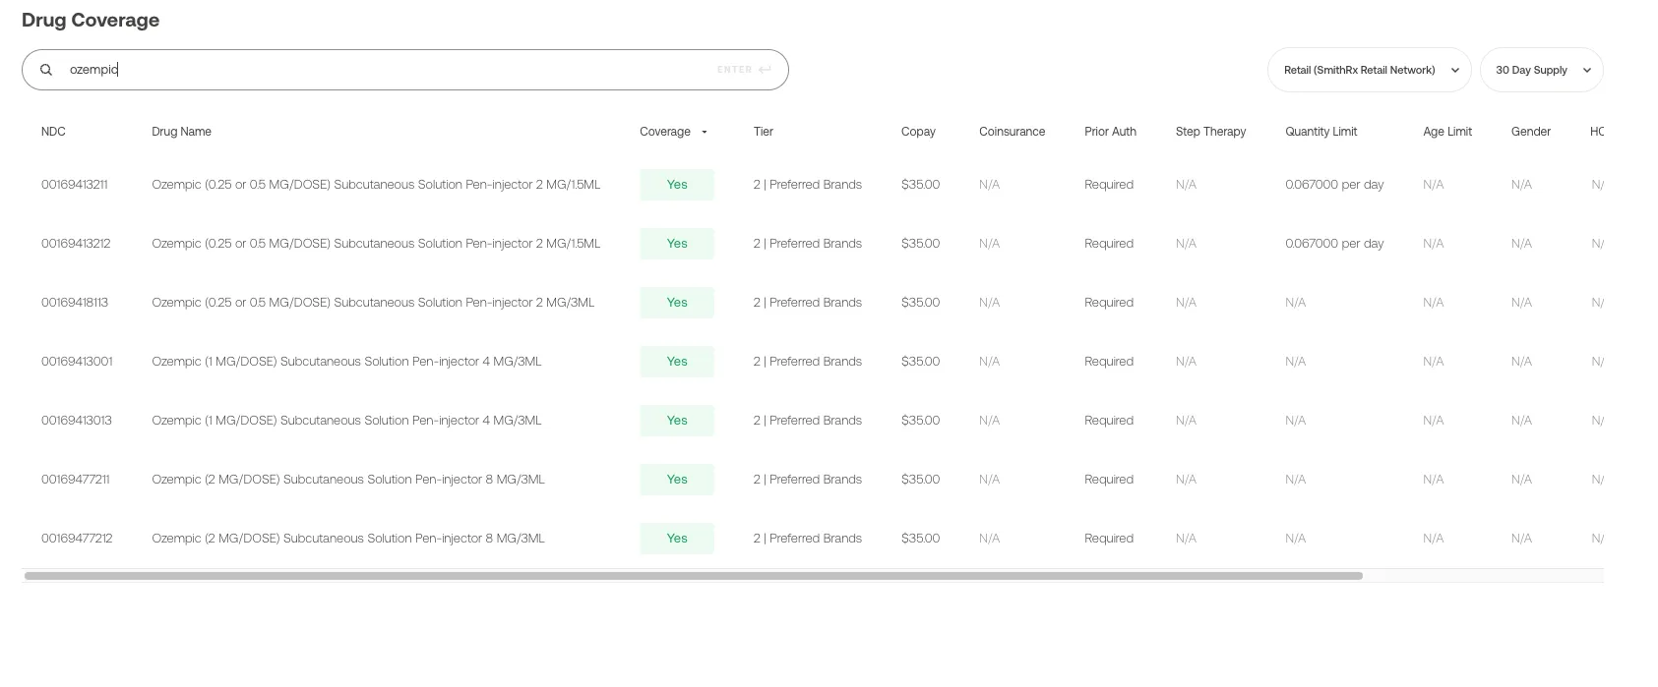Click quantity limit N/A for NDC 00169477211
This screenshot has height=687, width=1658.
click(1295, 480)
